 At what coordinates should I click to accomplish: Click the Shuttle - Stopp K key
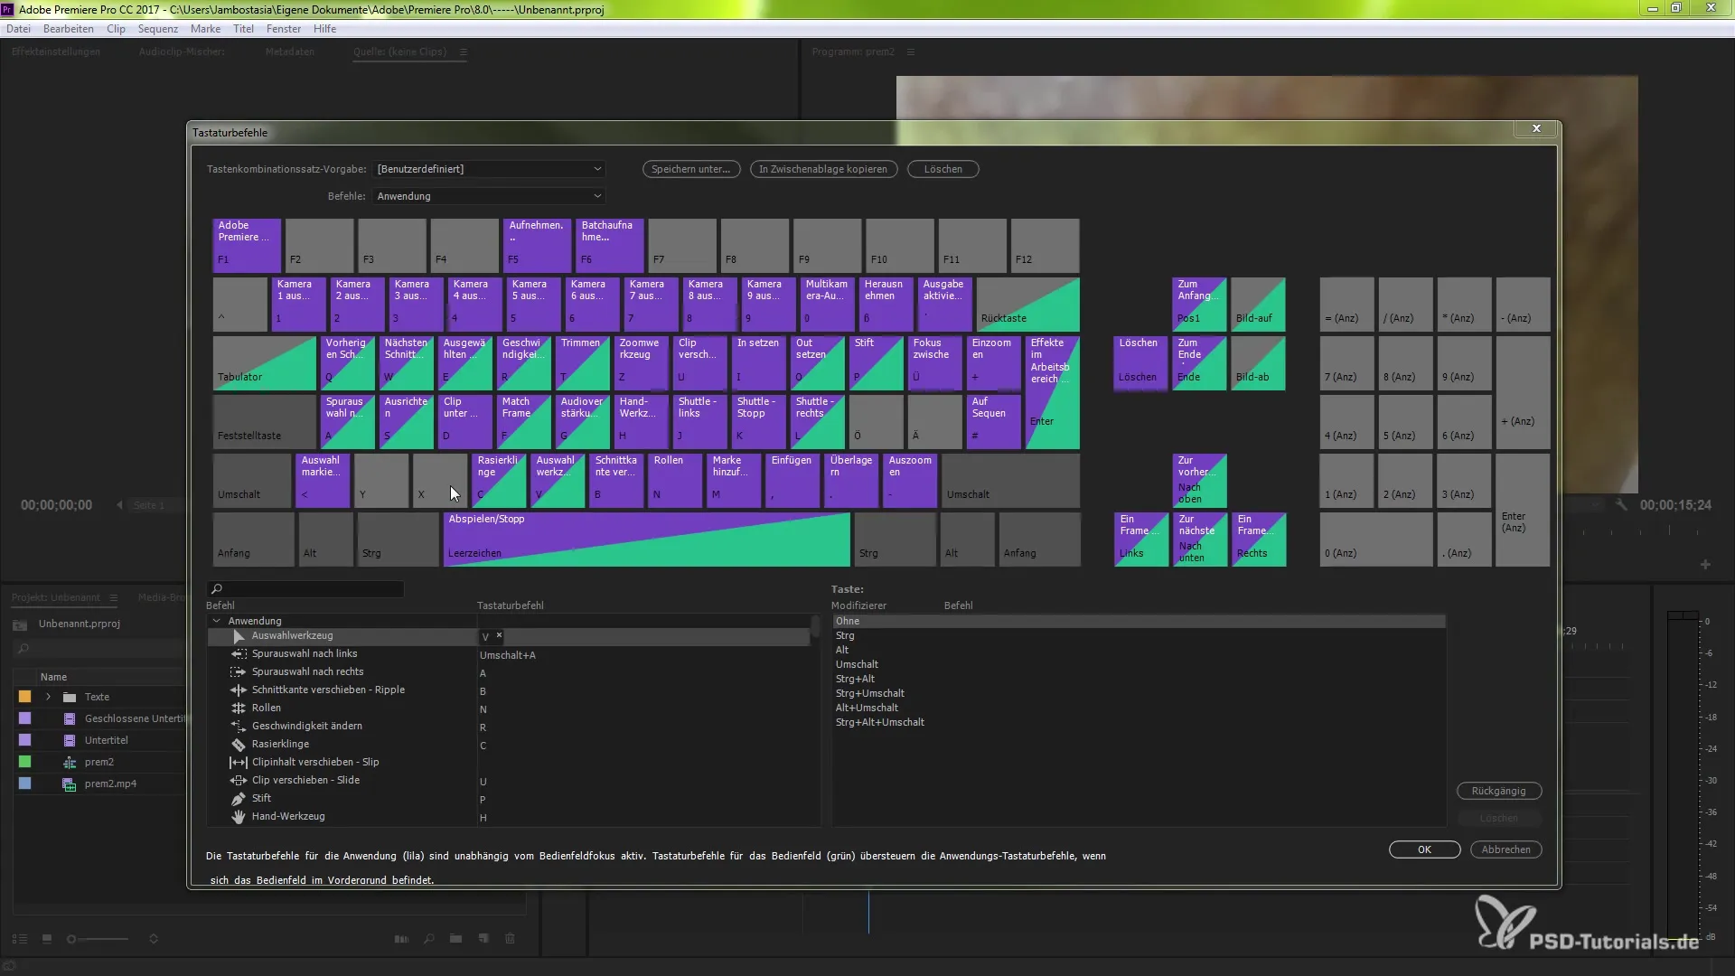758,421
